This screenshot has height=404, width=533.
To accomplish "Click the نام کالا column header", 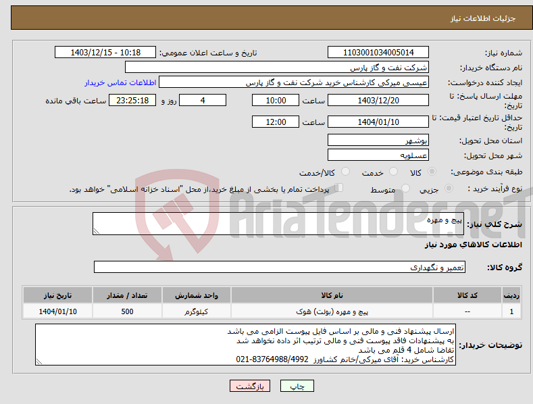I will click(x=332, y=295).
